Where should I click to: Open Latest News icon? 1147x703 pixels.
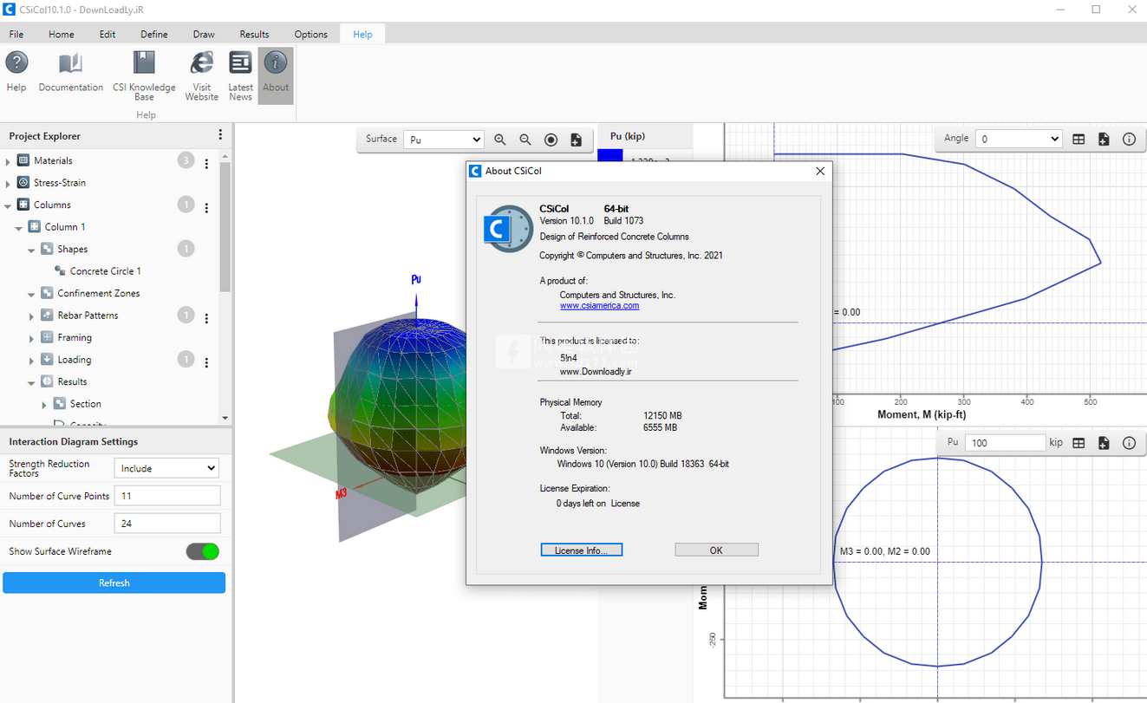tap(240, 63)
